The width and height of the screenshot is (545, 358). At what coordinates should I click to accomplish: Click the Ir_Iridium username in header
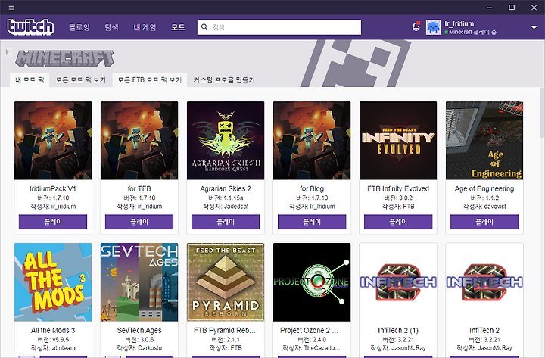[x=459, y=24]
